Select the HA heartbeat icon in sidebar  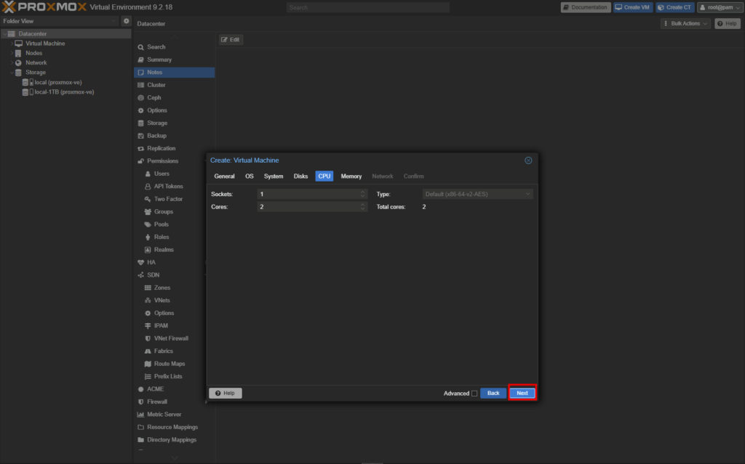point(140,262)
